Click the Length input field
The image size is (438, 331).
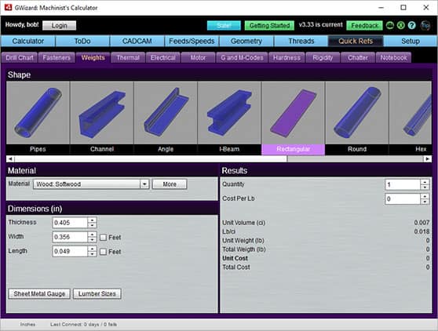pyautogui.click(x=70, y=252)
